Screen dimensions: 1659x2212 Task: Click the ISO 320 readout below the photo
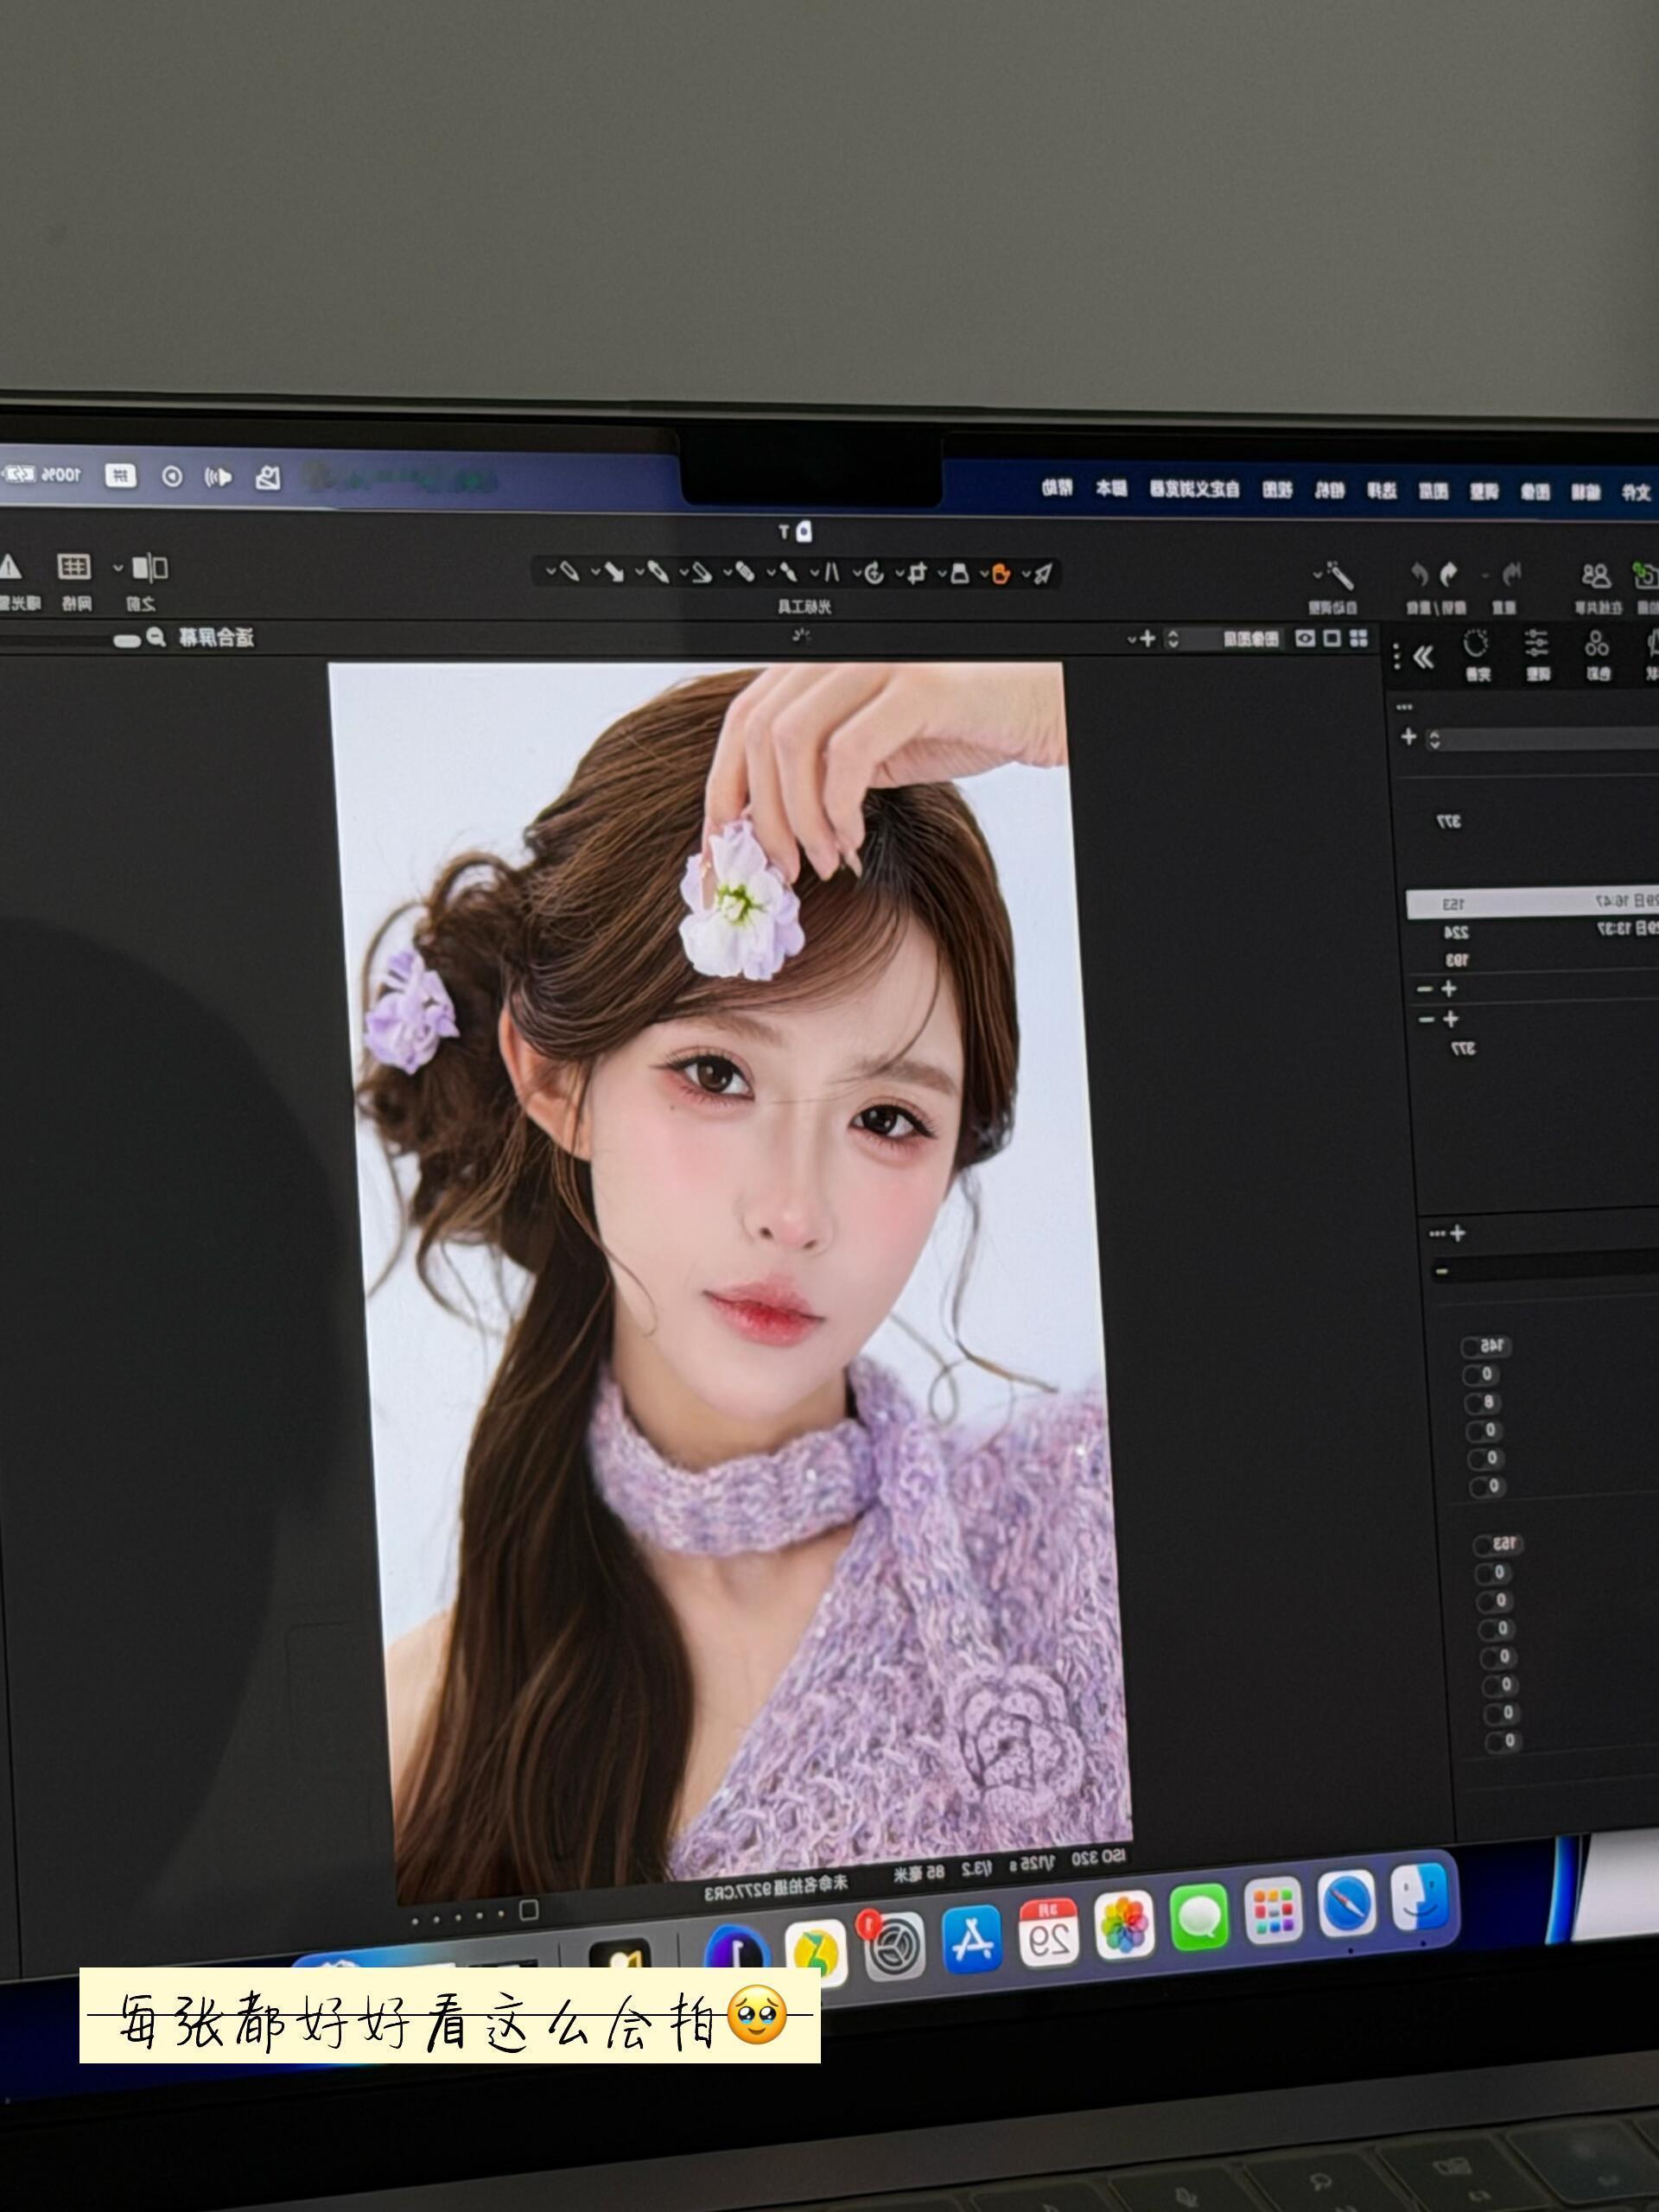1098,1857
